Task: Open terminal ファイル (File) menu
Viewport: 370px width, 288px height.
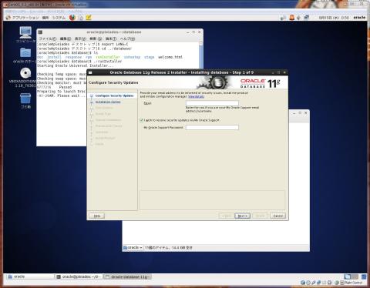Action: pyautogui.click(x=48, y=39)
